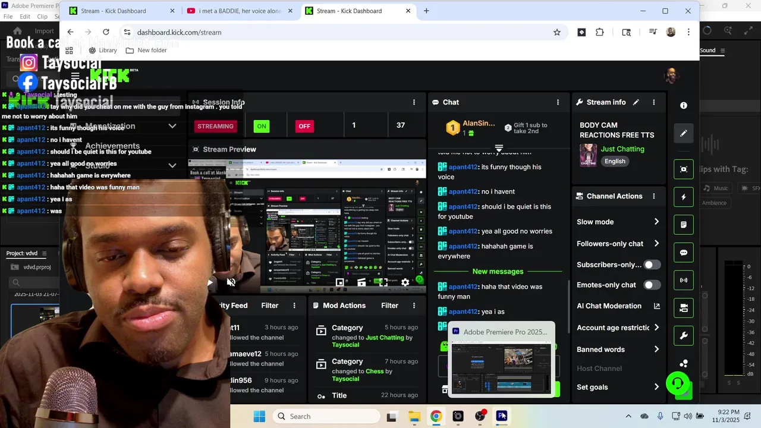
Task: Click the English language tag
Action: tap(615, 161)
